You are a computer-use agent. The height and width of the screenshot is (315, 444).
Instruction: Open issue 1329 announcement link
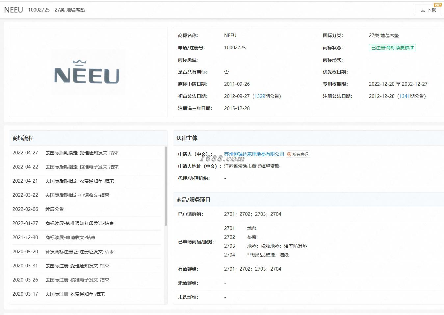(x=260, y=96)
